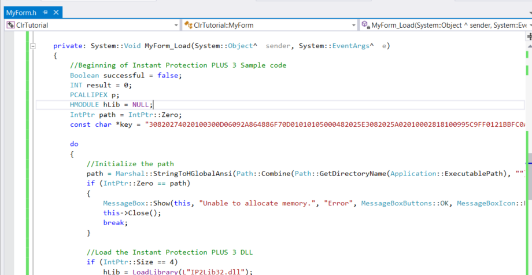Open the MyForm_Load member dropdown
532x275 pixels.
[445, 25]
